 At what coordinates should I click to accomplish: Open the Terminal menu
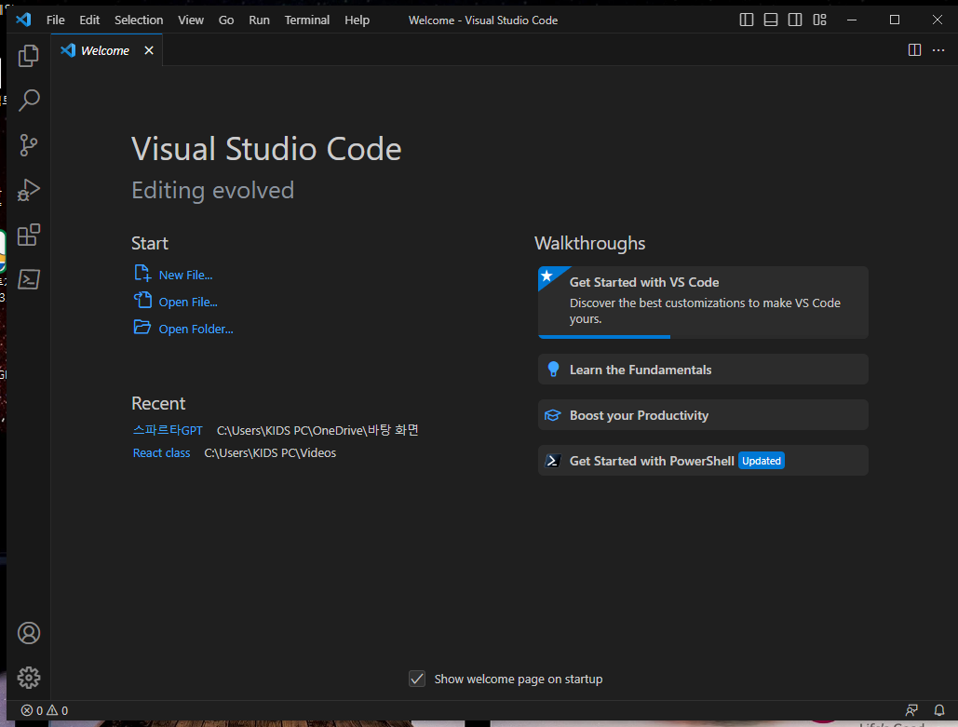tap(306, 20)
